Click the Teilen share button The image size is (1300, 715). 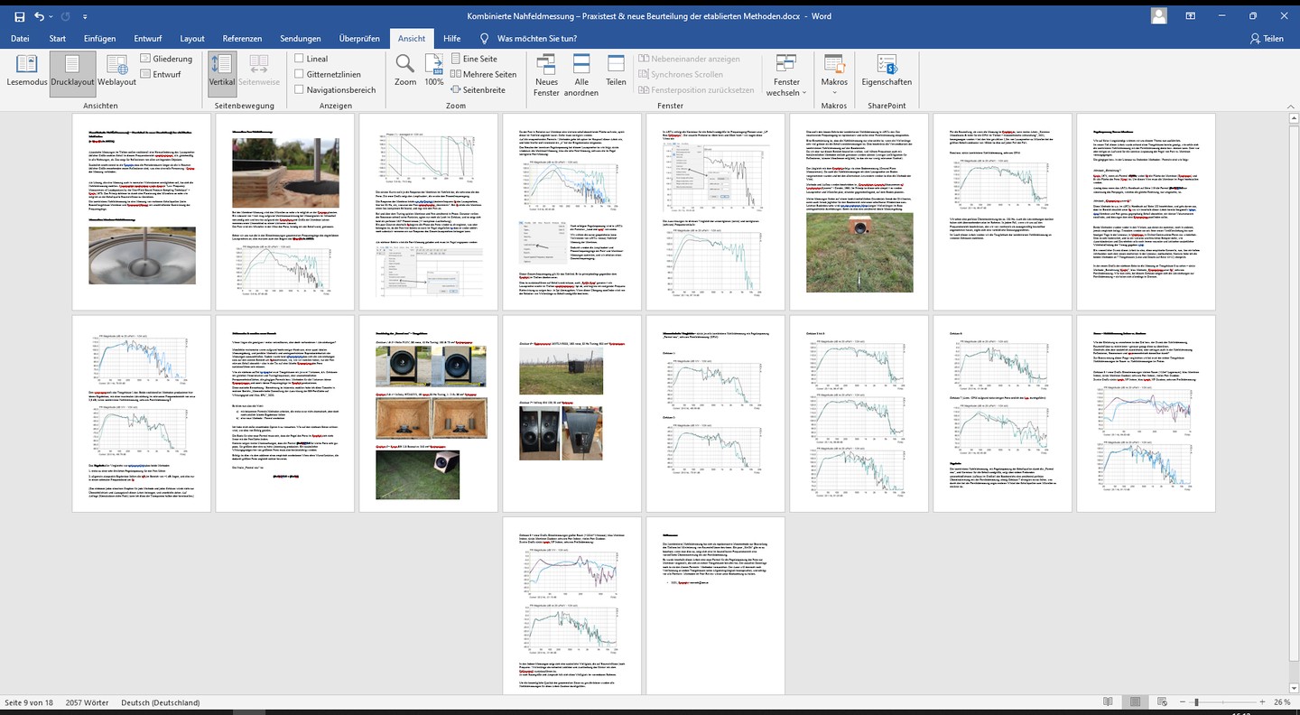pyautogui.click(x=1267, y=39)
